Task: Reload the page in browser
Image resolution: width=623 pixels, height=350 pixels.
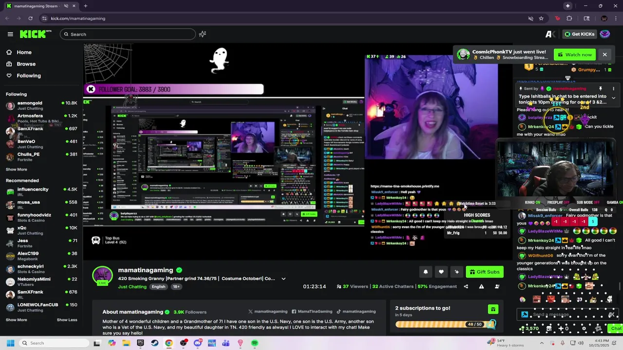Action: tap(30, 18)
